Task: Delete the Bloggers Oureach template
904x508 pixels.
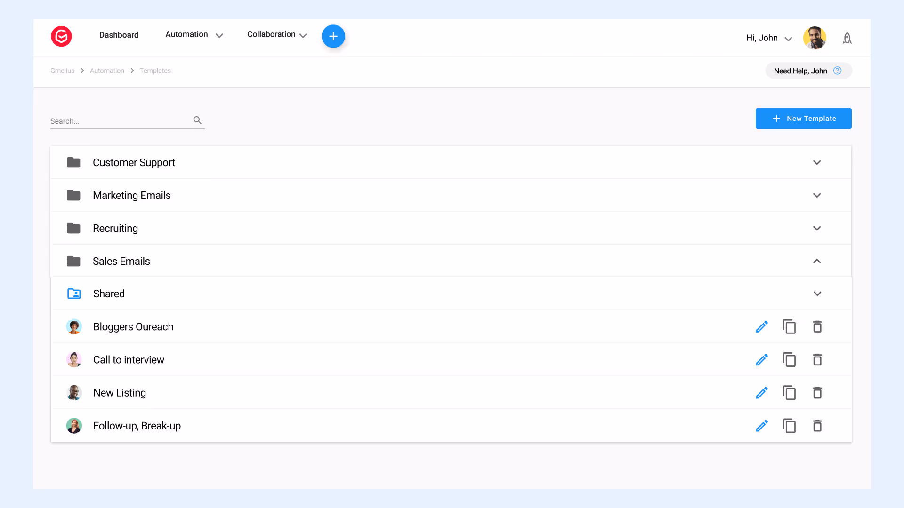Action: tap(817, 327)
